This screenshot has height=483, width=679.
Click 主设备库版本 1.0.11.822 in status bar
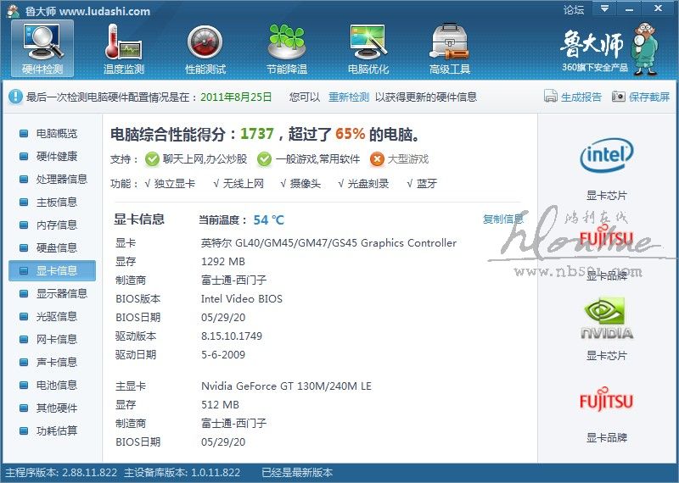pyautogui.click(x=182, y=472)
